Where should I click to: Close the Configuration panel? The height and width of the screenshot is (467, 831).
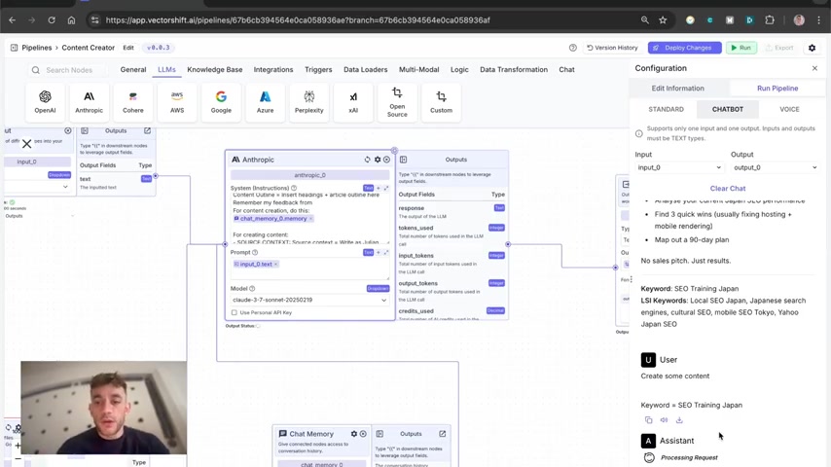pyautogui.click(x=814, y=68)
